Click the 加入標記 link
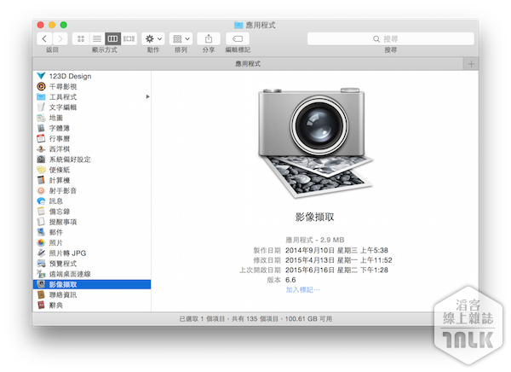 302,290
